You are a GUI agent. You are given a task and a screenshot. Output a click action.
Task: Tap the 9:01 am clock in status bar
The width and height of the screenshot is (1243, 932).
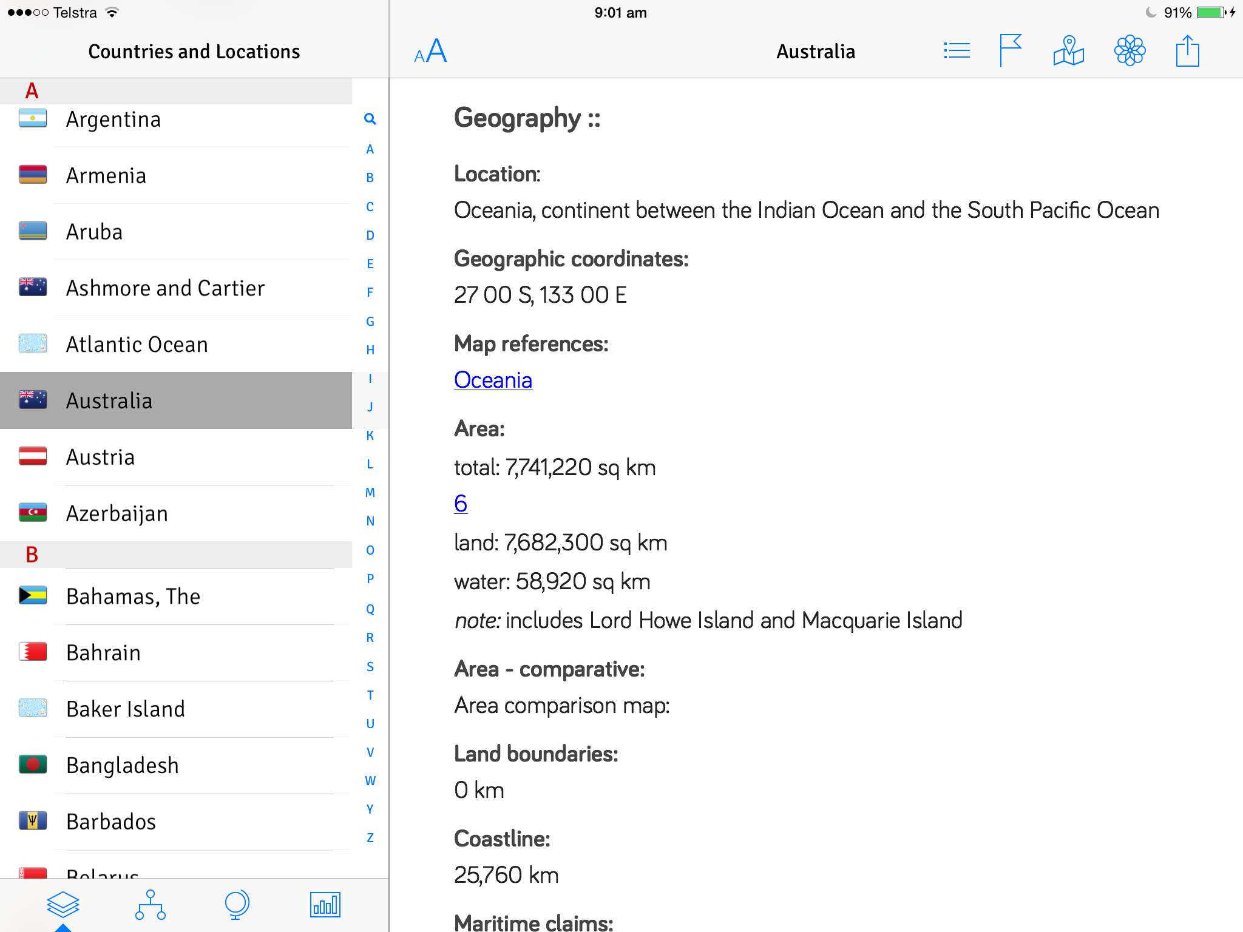pos(620,13)
